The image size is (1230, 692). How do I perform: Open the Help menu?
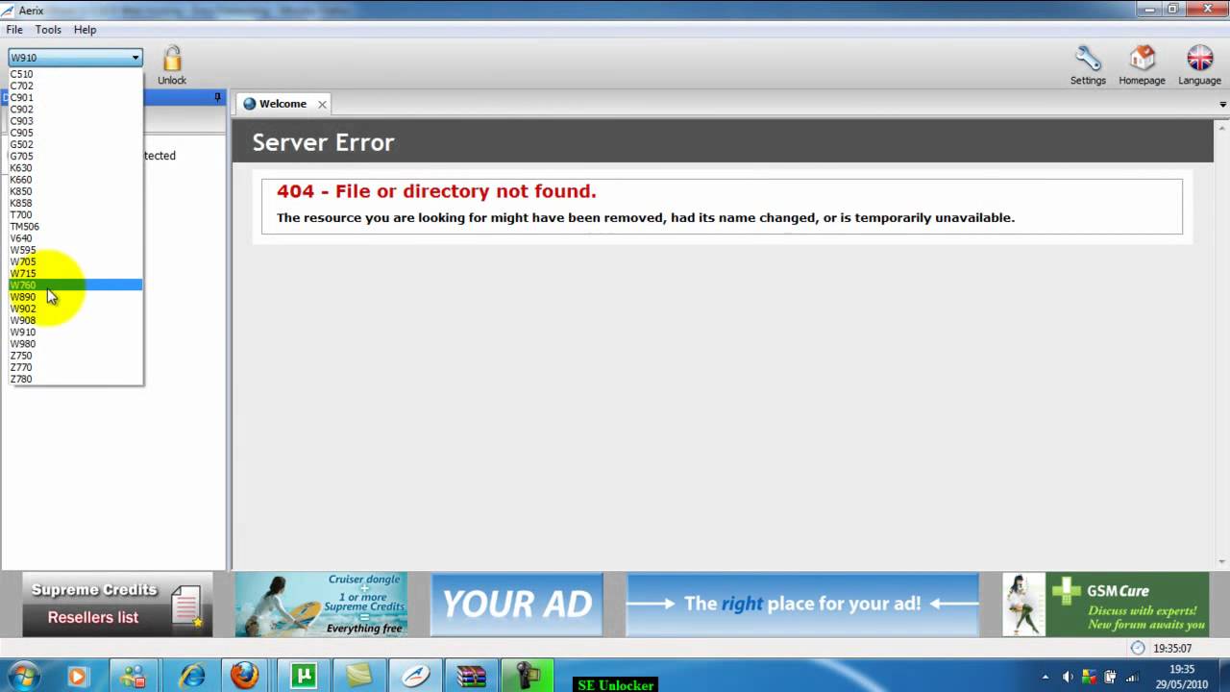(x=85, y=30)
